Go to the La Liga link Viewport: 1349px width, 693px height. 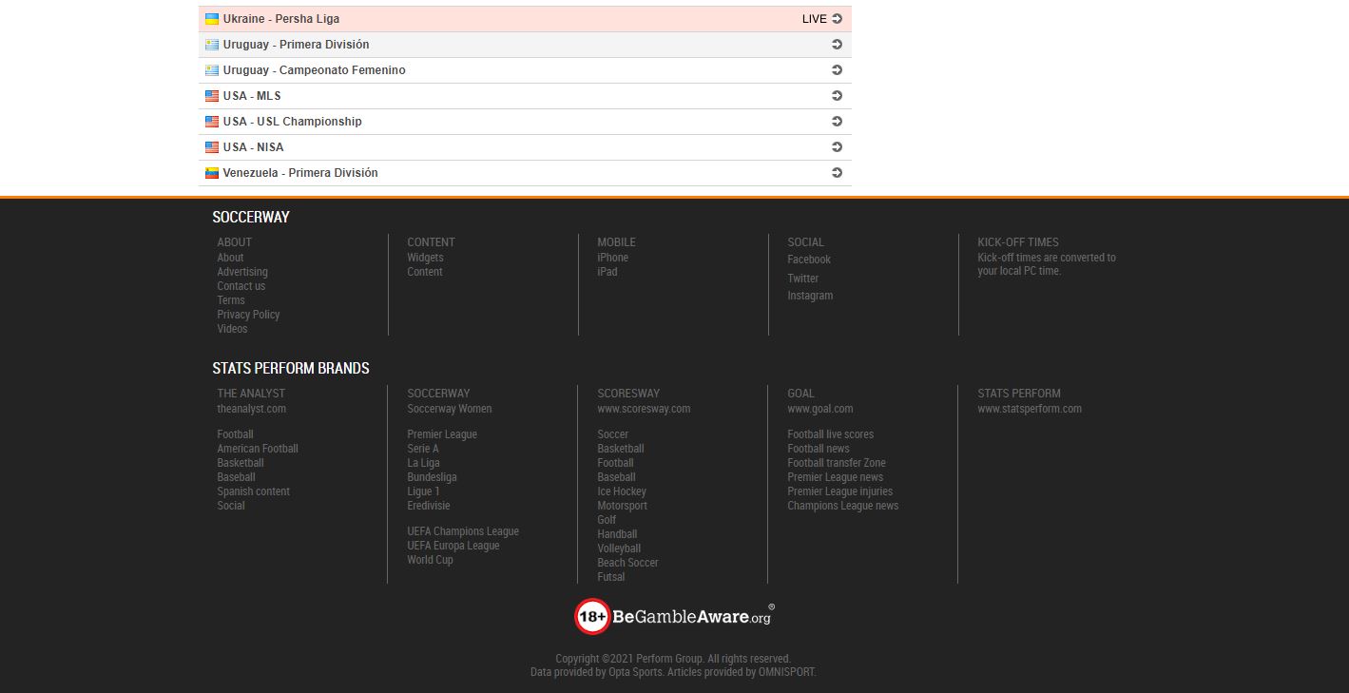coord(423,463)
